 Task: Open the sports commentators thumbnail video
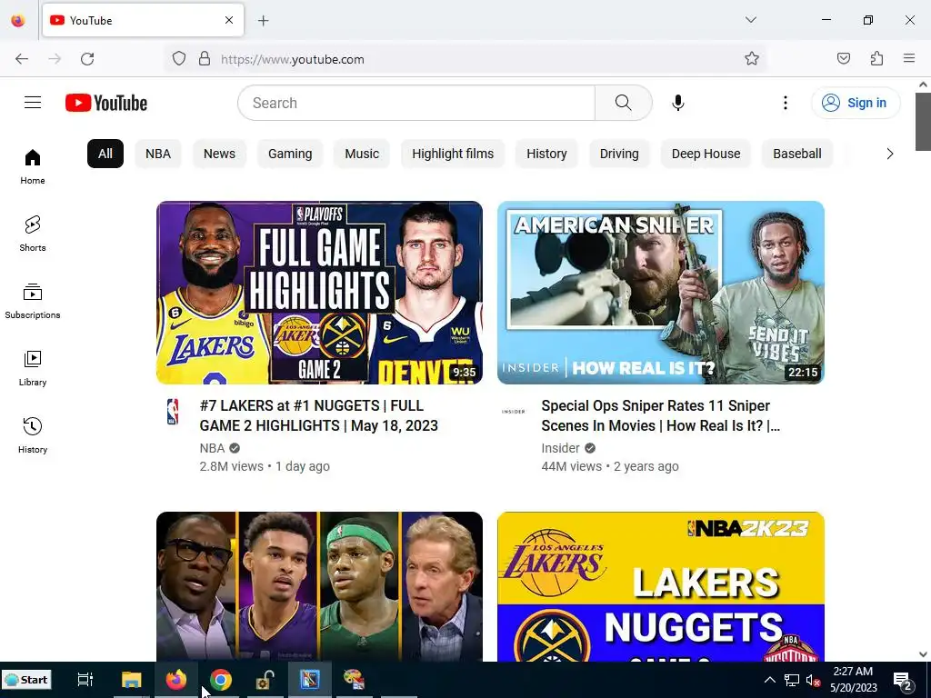(x=319, y=586)
